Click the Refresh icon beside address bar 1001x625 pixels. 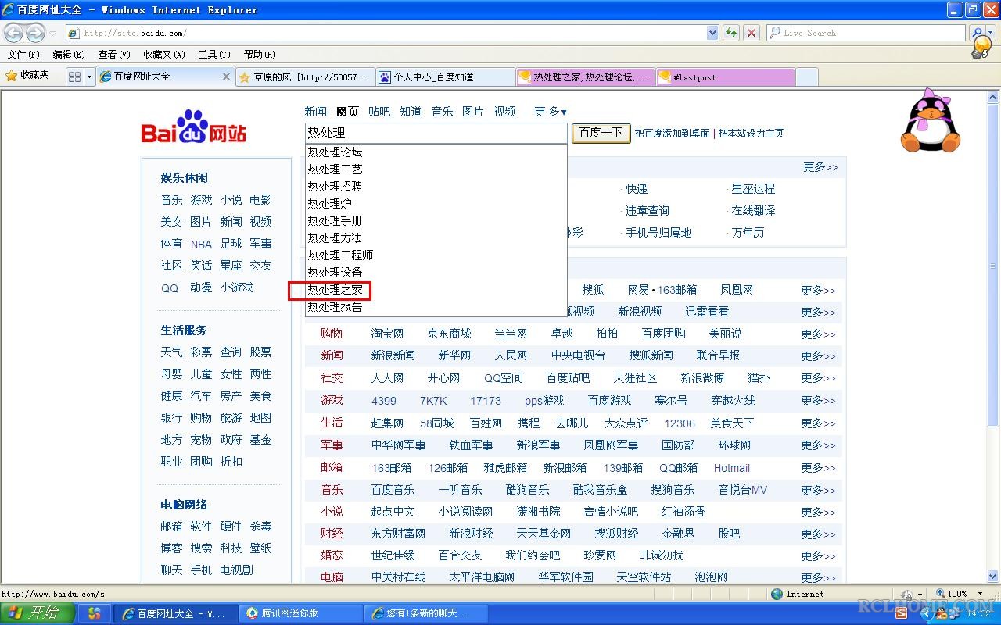point(731,33)
